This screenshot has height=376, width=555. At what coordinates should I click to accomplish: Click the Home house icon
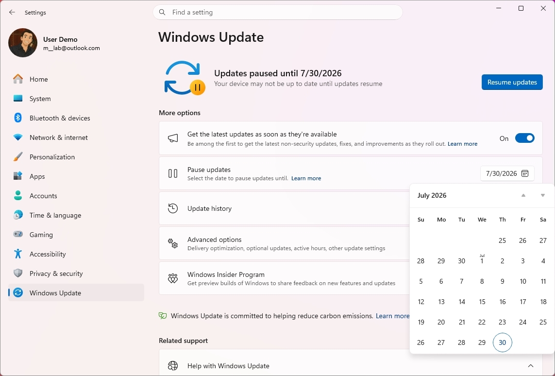[18, 79]
